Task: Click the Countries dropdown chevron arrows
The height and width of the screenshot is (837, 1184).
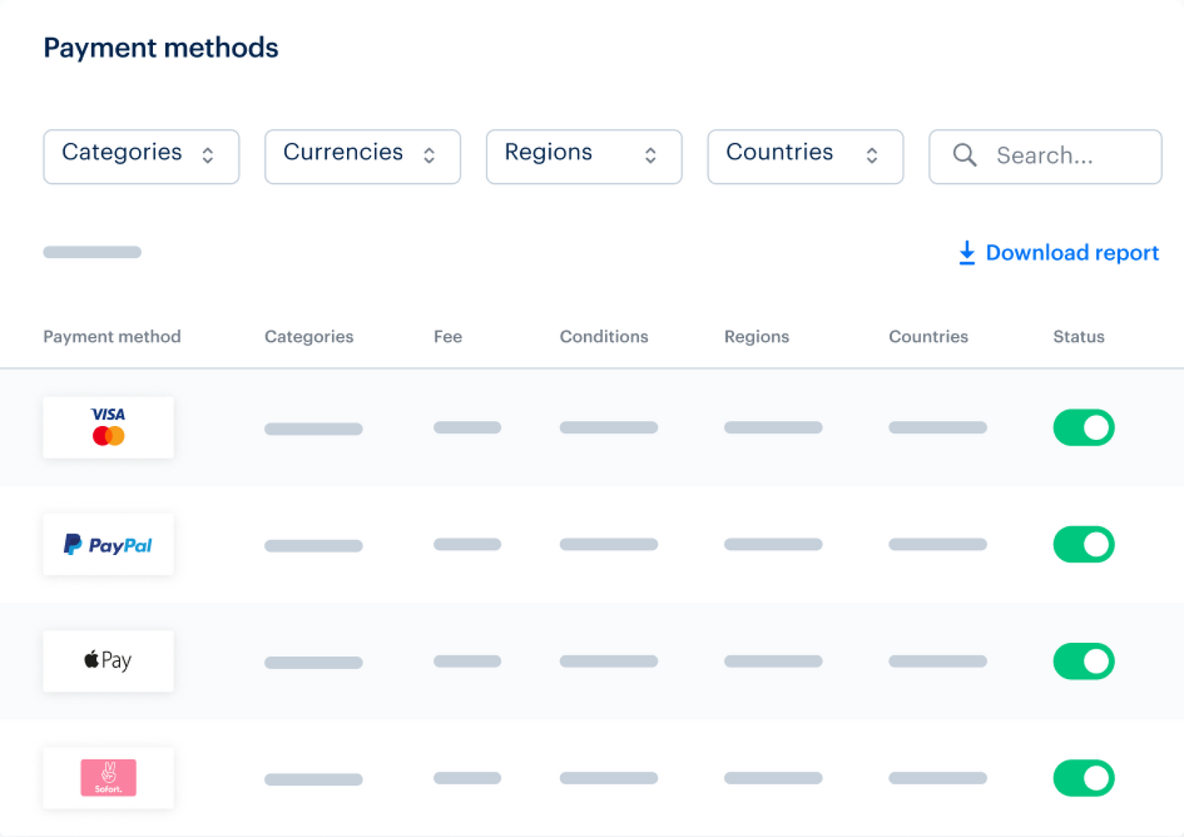Action: 872,155
